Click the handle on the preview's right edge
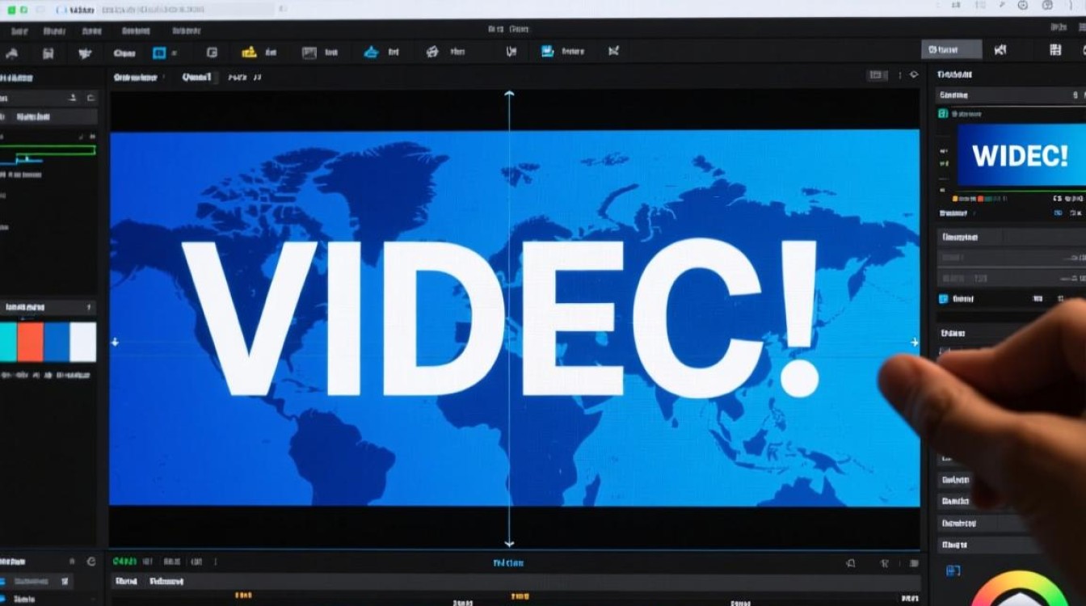This screenshot has height=606, width=1086. pos(915,343)
